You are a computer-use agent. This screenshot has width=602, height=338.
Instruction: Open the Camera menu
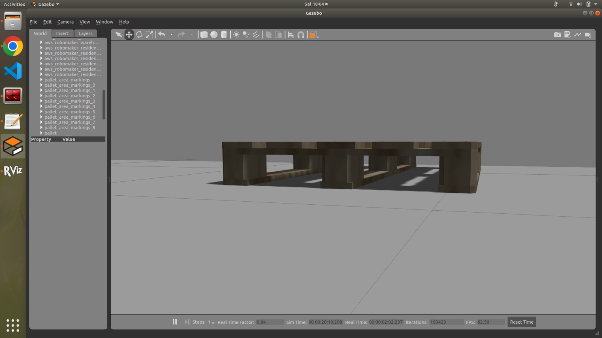pyautogui.click(x=65, y=22)
